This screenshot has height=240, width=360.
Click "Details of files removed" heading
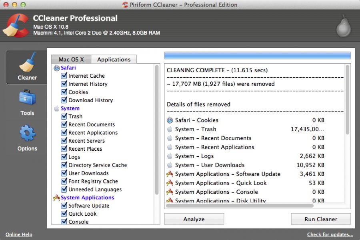198,104
